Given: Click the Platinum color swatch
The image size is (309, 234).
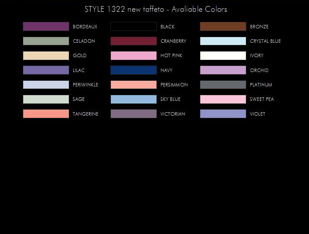Looking at the screenshot, I should pyautogui.click(x=223, y=85).
